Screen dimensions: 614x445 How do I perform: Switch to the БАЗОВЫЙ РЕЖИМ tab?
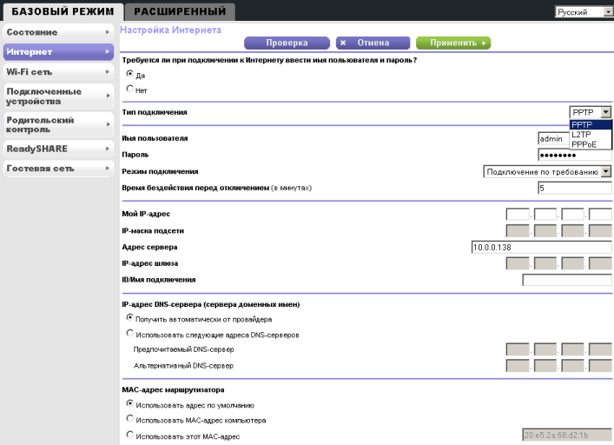63,12
